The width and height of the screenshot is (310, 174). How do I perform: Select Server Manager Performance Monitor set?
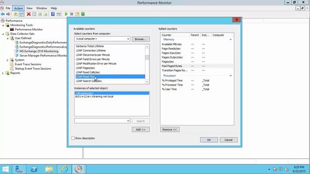click(x=43, y=56)
